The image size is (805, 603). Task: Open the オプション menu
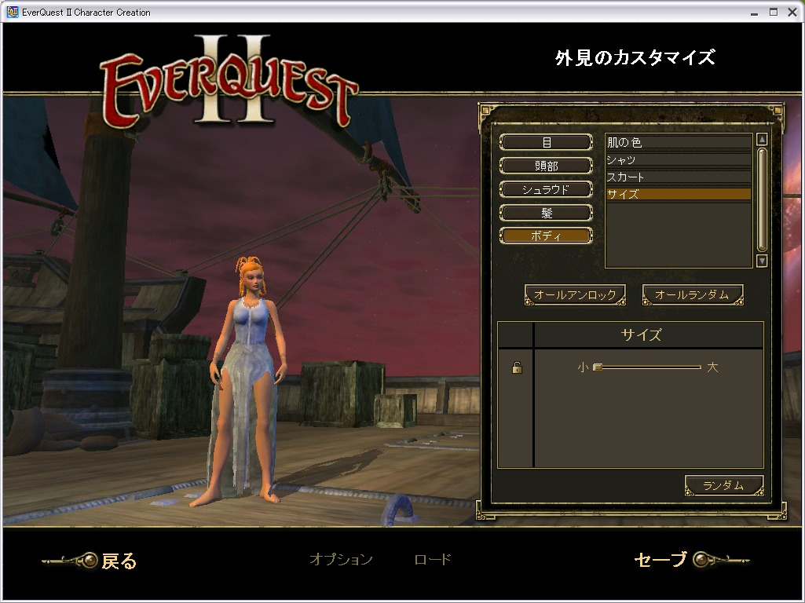point(342,559)
